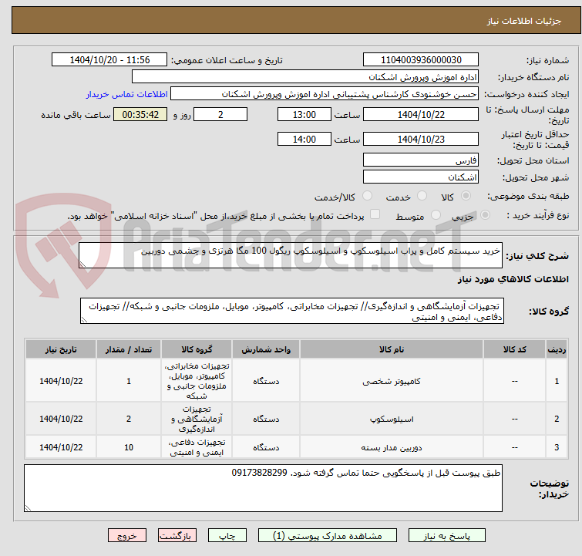The image size is (582, 556).
Task: Click the اسیلوسکوپ item name cell
Action: coord(392,419)
